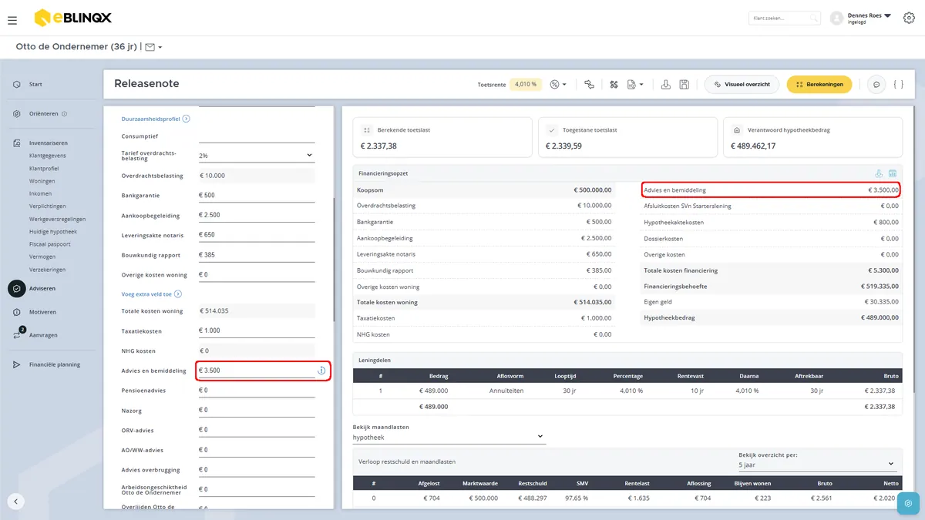Screen dimensions: 925x520
Task: Click the Voeg extra veld toe link
Action: 152,294
